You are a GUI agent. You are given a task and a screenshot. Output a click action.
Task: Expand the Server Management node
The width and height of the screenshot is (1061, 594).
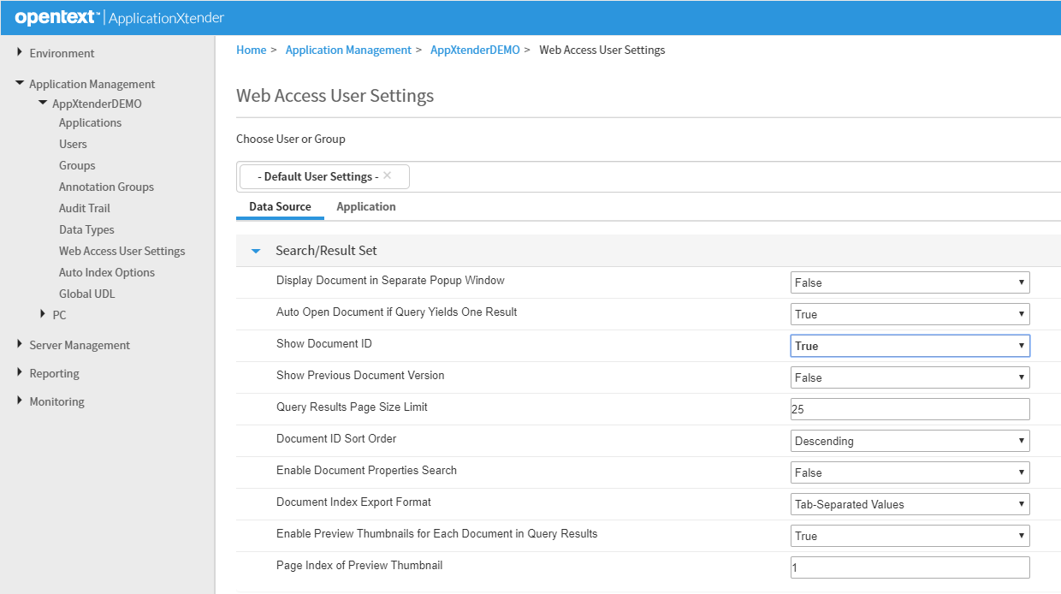tap(20, 345)
